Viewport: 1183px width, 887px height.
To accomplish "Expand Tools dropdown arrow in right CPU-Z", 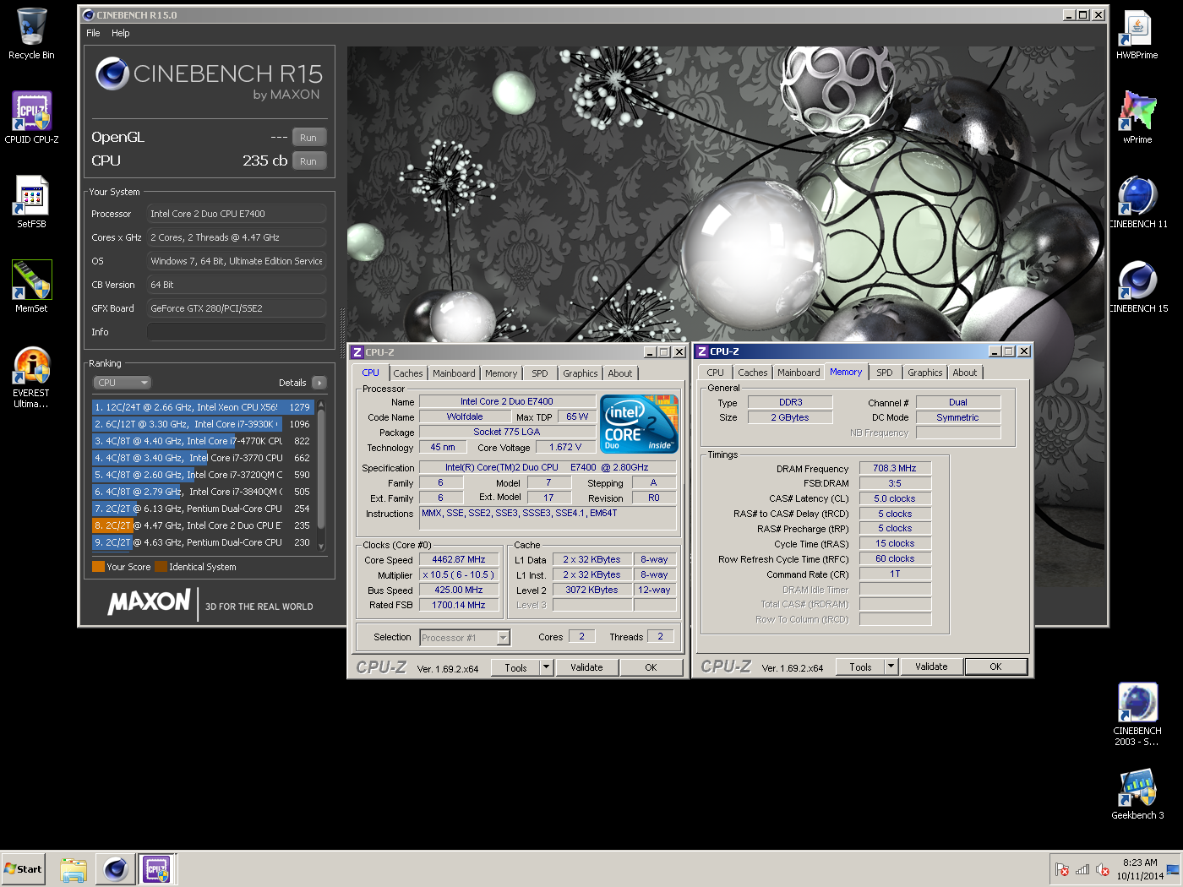I will point(891,667).
